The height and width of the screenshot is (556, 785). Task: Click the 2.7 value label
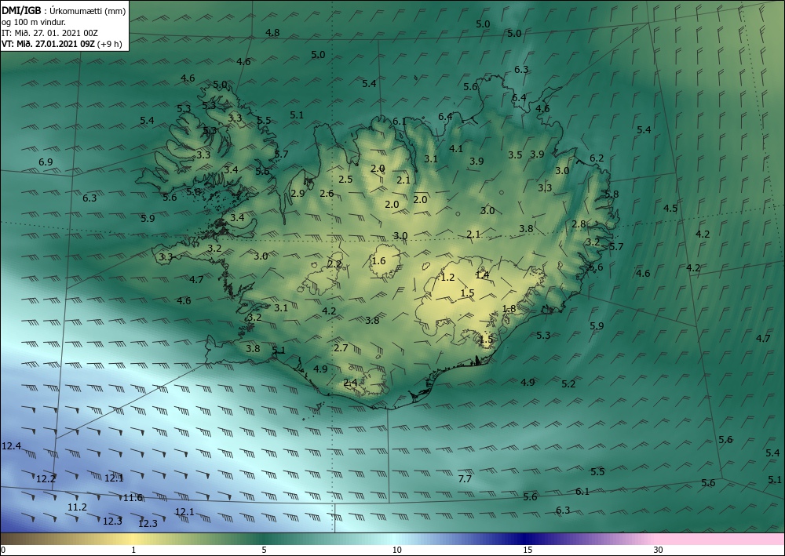pyautogui.click(x=341, y=347)
